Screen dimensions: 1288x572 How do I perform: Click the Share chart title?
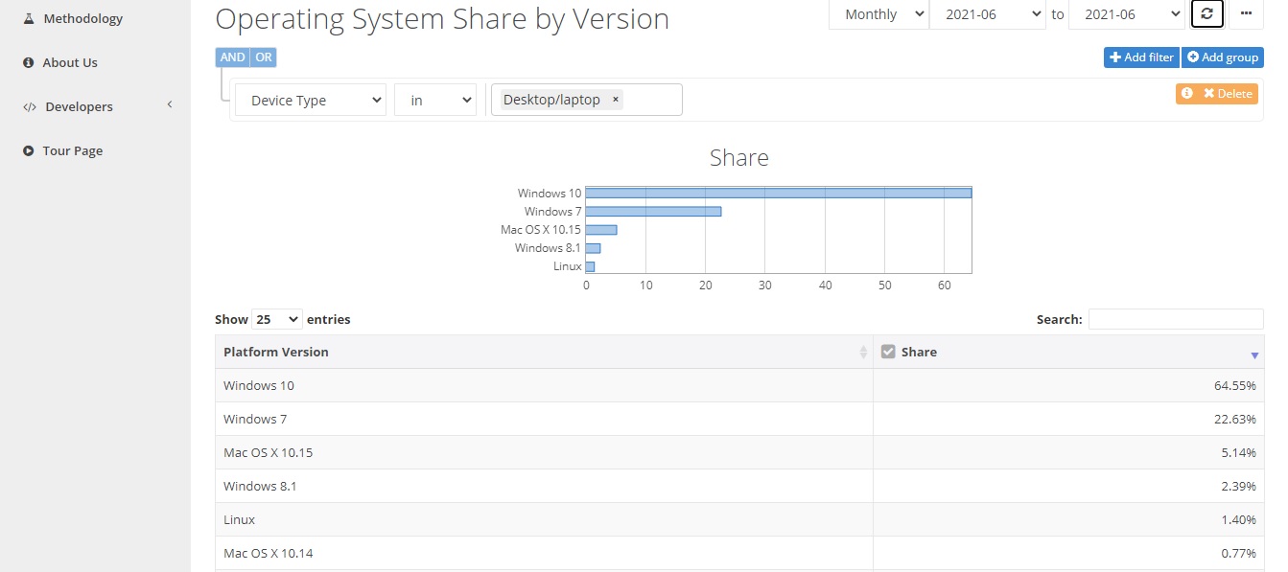pos(739,157)
